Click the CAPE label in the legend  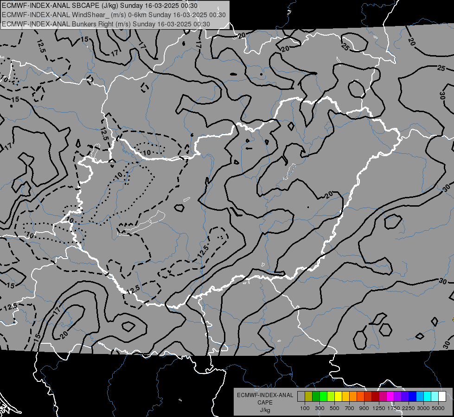(x=265, y=403)
